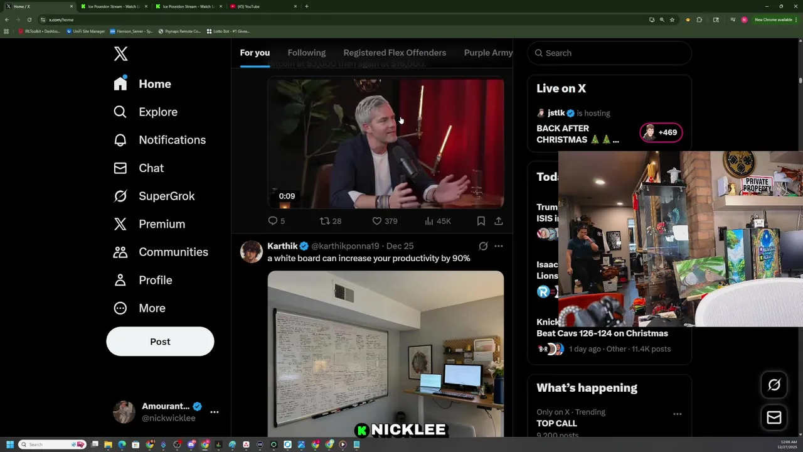Open jstlk's live hosting link
This screenshot has width=803, height=452.
click(x=556, y=113)
